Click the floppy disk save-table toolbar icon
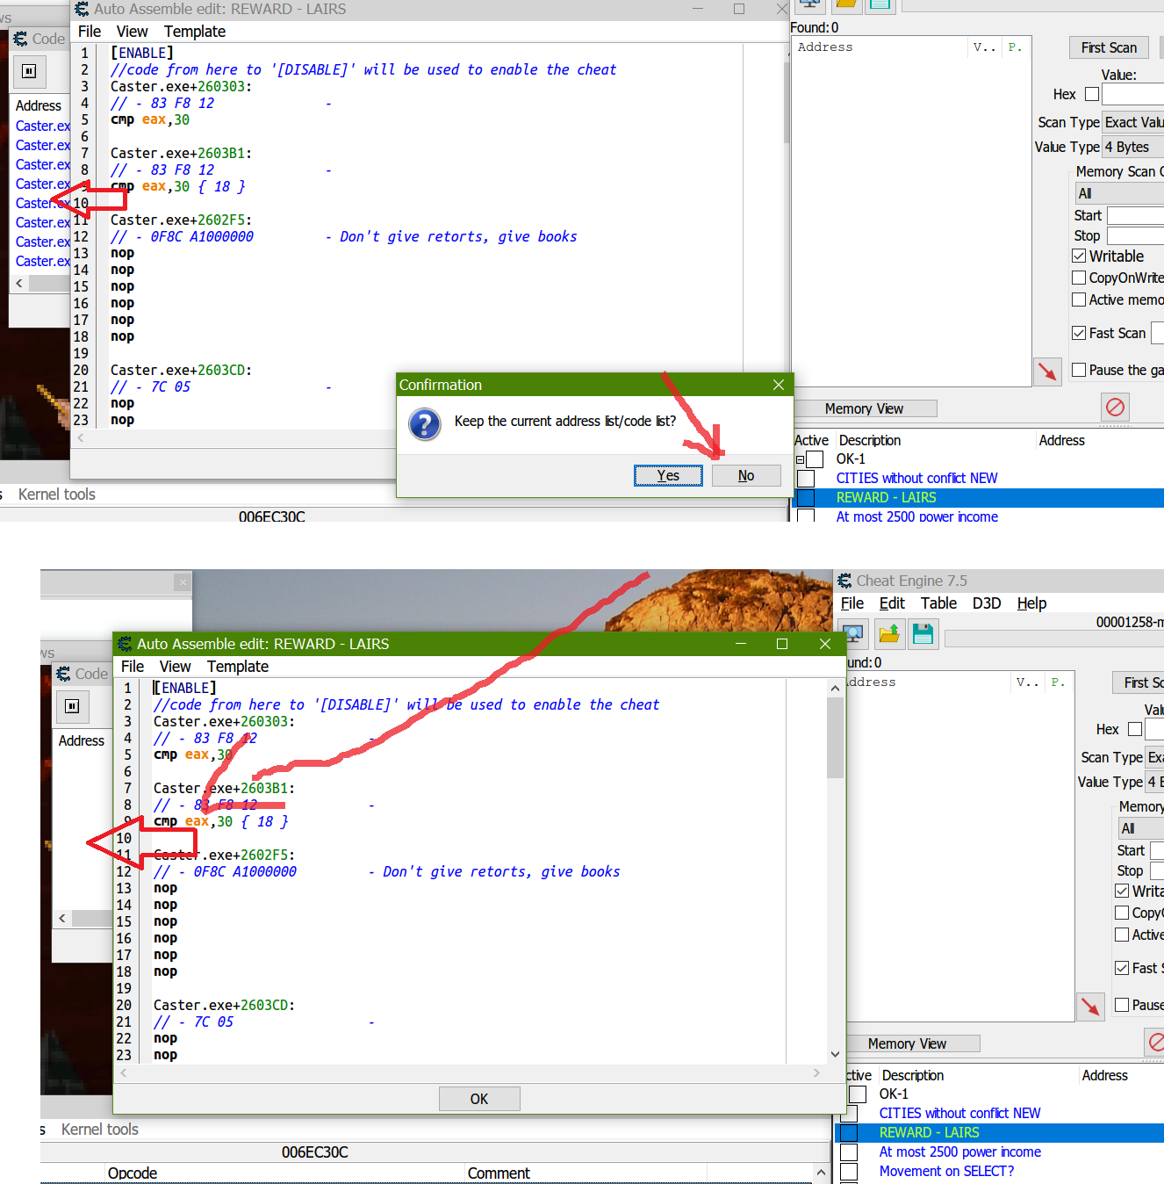 pyautogui.click(x=923, y=633)
